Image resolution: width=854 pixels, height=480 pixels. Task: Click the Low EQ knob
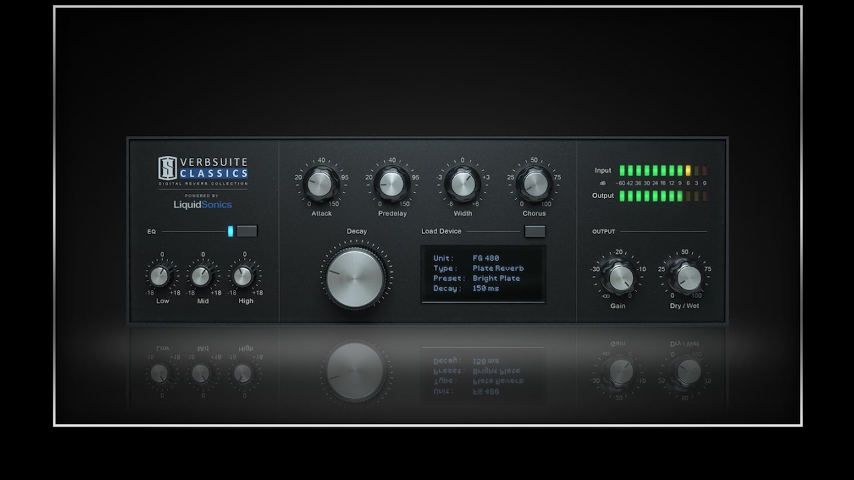(160, 275)
